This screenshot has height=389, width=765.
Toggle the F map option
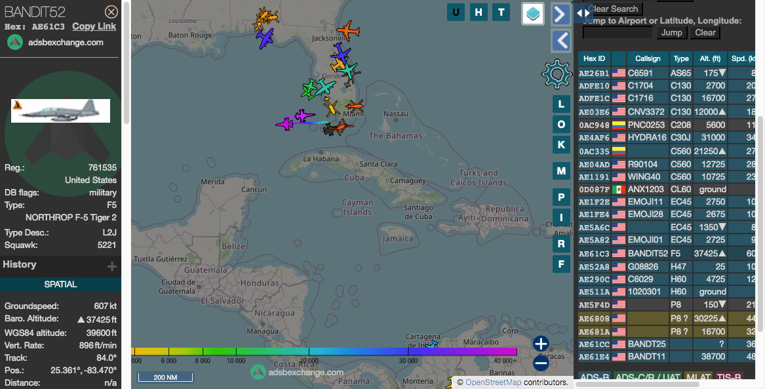coord(561,264)
